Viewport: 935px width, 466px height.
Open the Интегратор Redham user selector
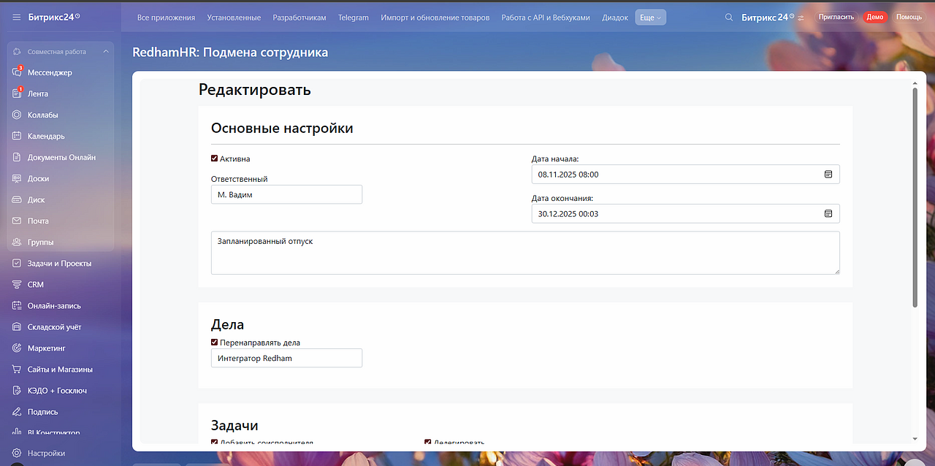coord(286,358)
